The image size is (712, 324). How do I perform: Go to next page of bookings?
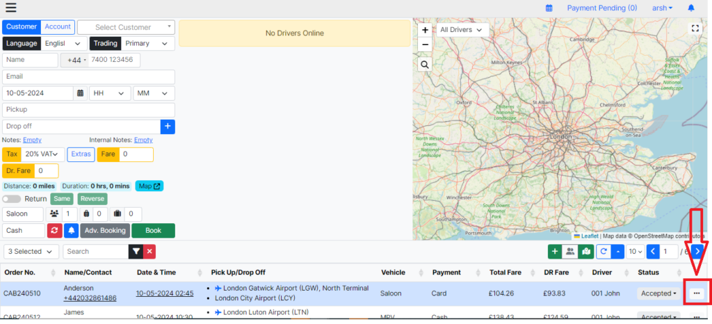pos(698,252)
